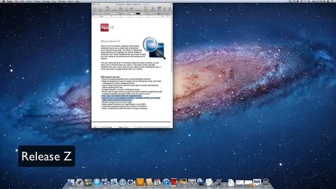This screenshot has height=189, width=336.
Task: Launch Adobe Illustrator Ai icon in Dock
Action: point(140,182)
